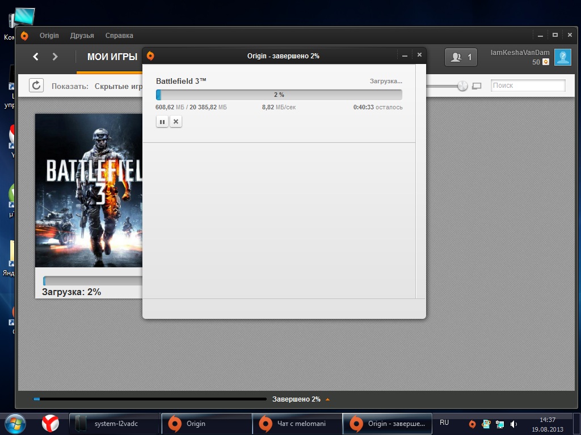581x435 pixels.
Task: Launch Yandex browser from taskbar
Action: 50,424
